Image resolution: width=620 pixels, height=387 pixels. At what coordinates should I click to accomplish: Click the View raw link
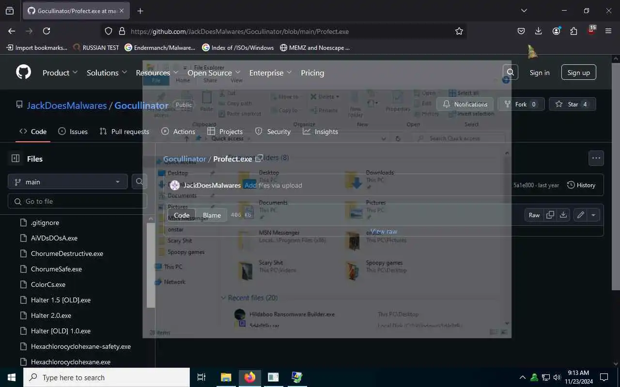tap(384, 231)
